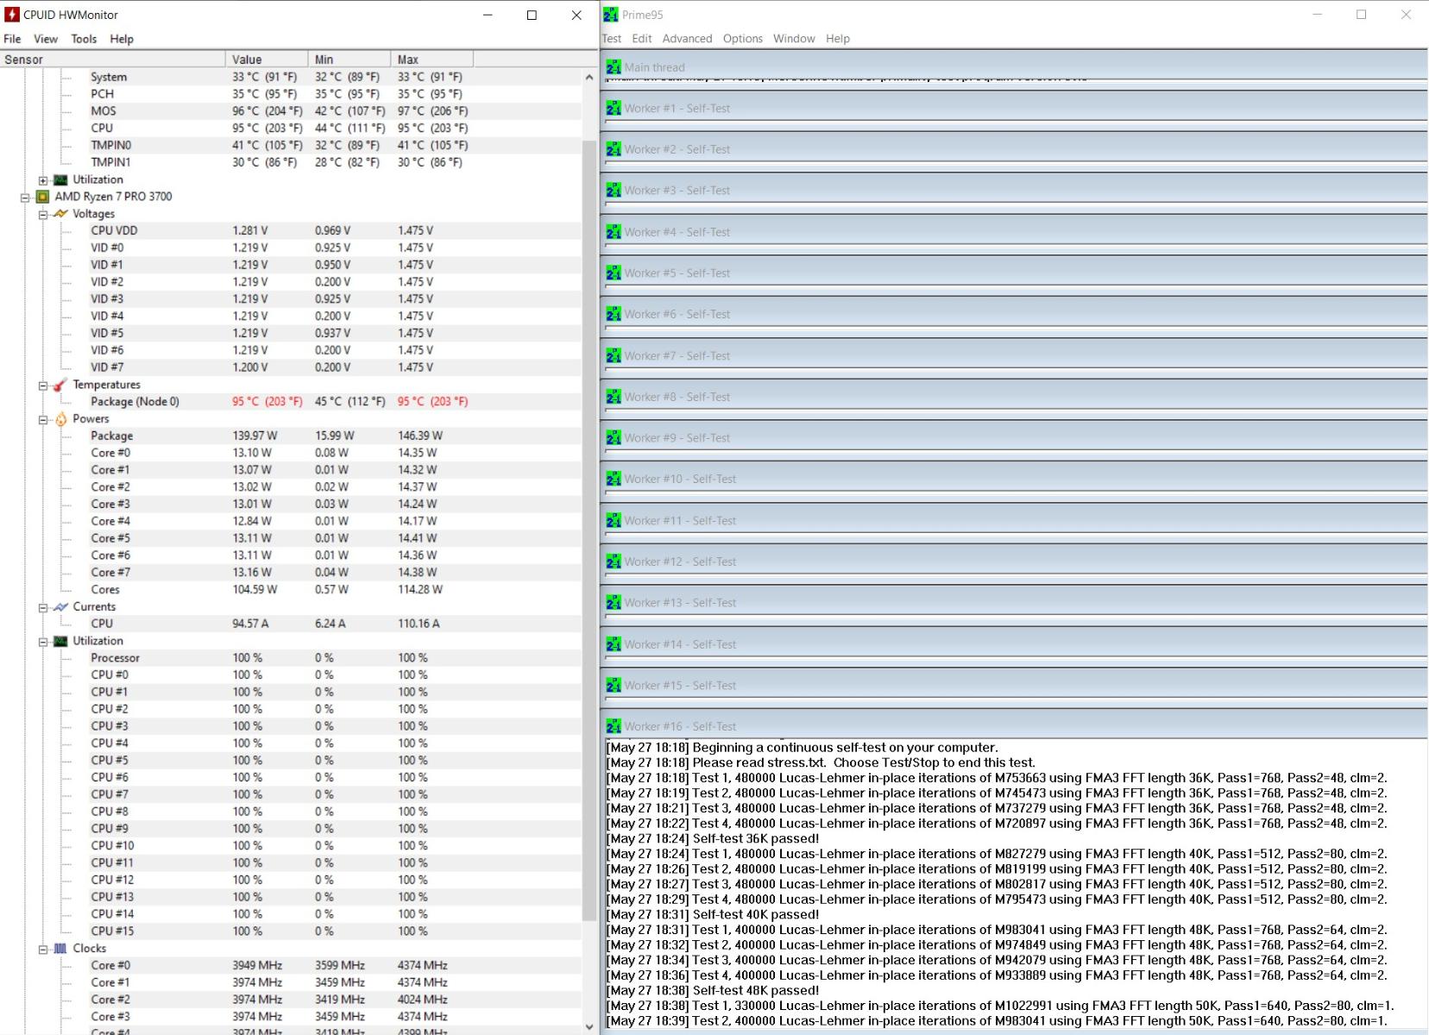Click the Worker #8 Self-Test window icon
1429x1035 pixels.
[x=614, y=398]
